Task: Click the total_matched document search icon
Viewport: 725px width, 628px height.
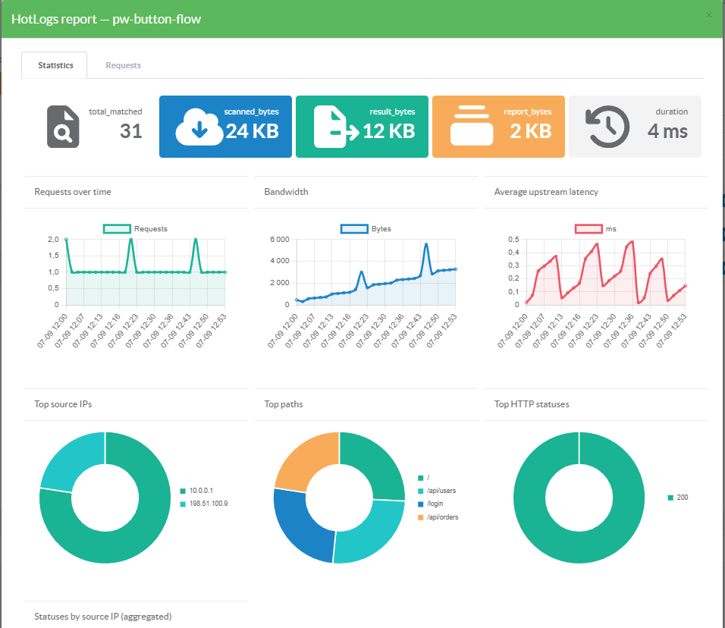Action: [x=63, y=127]
